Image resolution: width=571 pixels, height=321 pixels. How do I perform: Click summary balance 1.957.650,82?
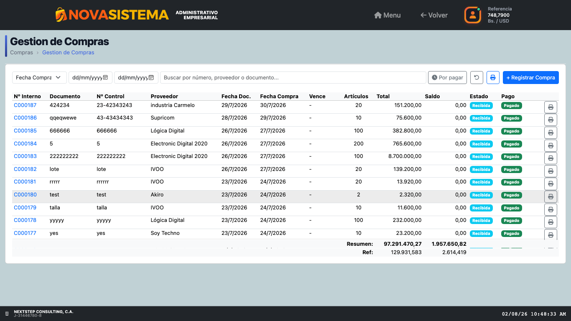click(x=449, y=244)
